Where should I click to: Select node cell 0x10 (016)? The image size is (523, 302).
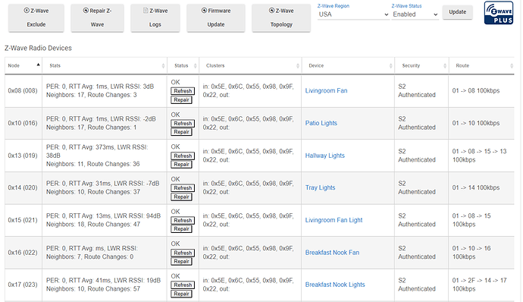pos(23,123)
